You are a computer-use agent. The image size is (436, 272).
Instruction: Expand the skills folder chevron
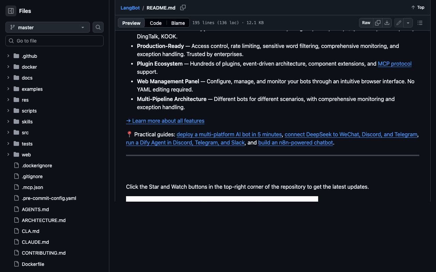[x=8, y=122]
